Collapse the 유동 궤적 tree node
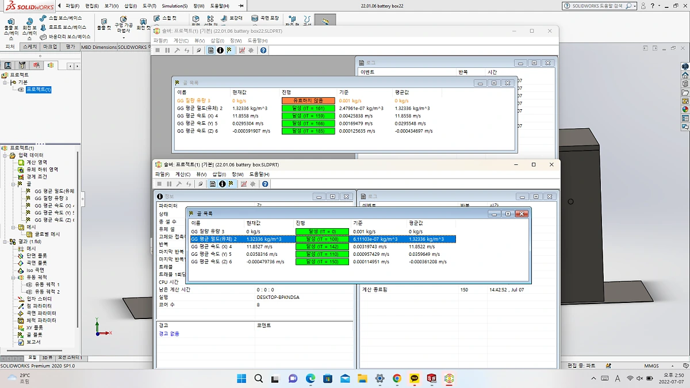The height and width of the screenshot is (388, 690). click(13, 277)
